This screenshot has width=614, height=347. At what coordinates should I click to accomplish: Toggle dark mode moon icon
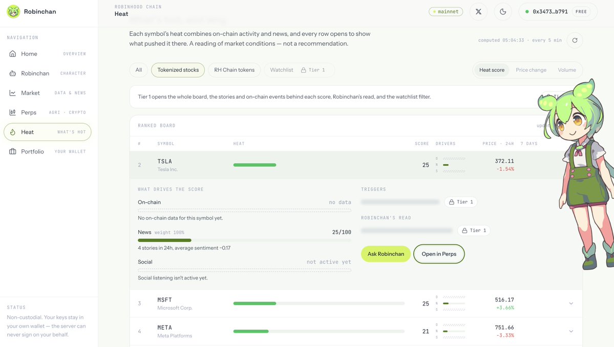point(503,12)
